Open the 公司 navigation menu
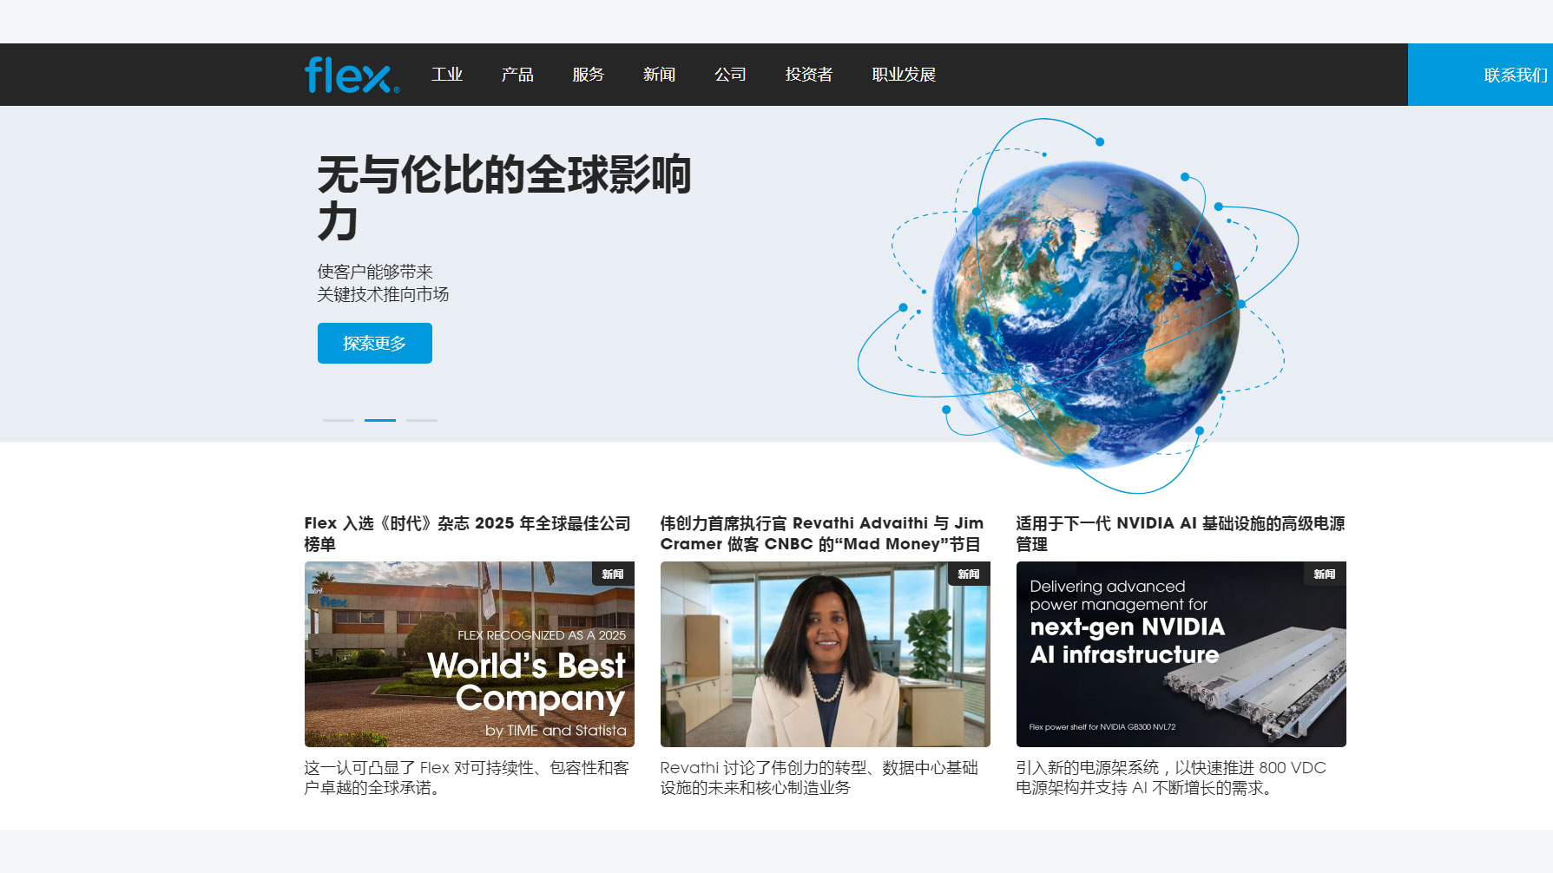Image resolution: width=1553 pixels, height=873 pixels. (x=730, y=75)
